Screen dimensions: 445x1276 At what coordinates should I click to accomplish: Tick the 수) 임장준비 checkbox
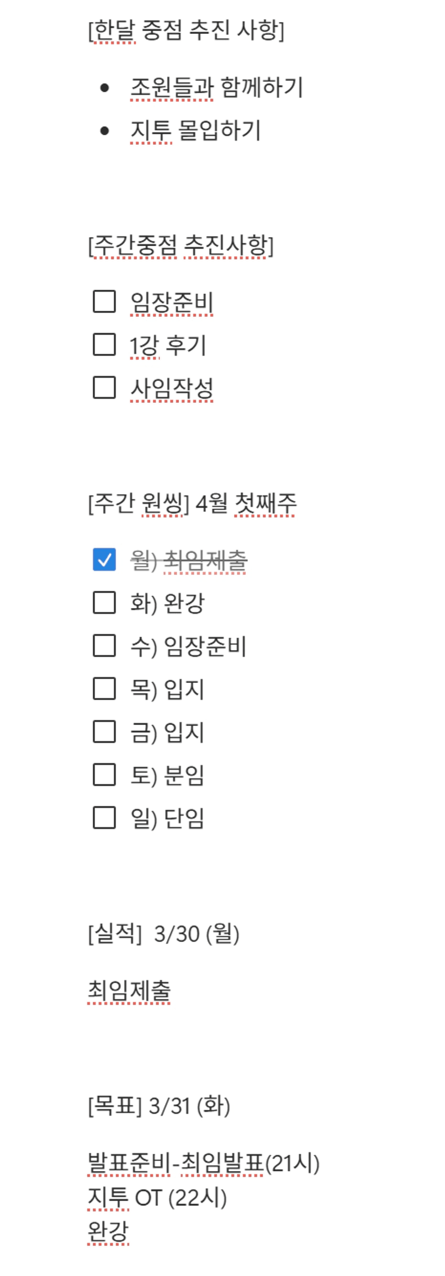click(104, 646)
